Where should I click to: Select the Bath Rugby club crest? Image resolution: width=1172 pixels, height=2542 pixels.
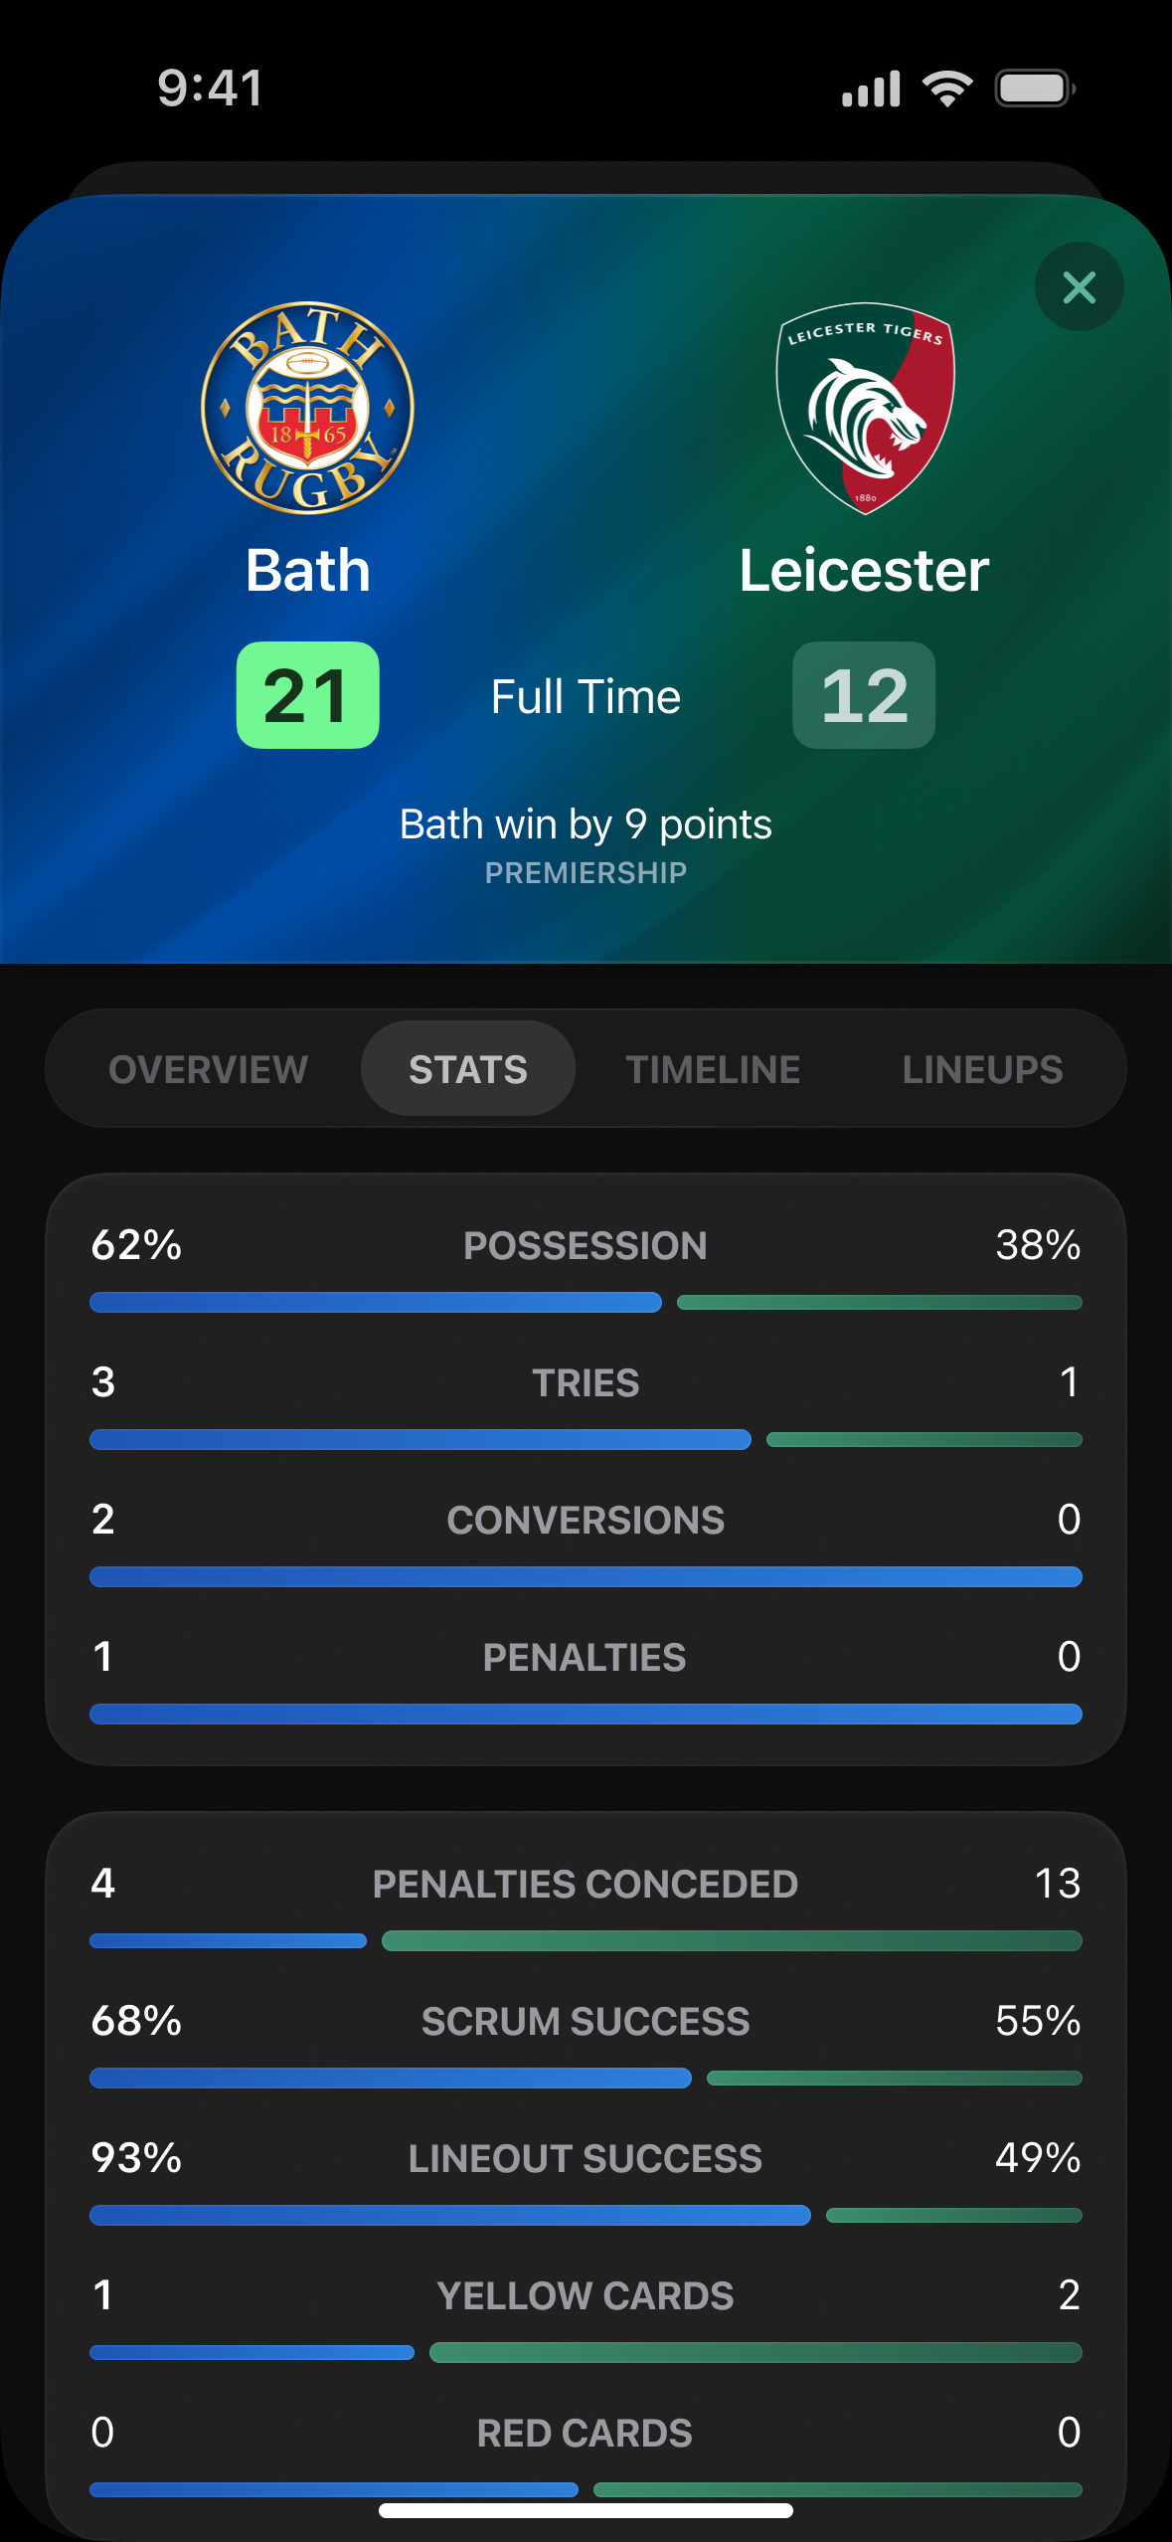[x=306, y=408]
